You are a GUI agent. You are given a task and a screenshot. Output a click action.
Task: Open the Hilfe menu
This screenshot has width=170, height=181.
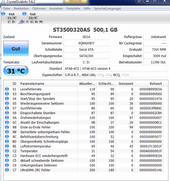[x=87, y=8]
